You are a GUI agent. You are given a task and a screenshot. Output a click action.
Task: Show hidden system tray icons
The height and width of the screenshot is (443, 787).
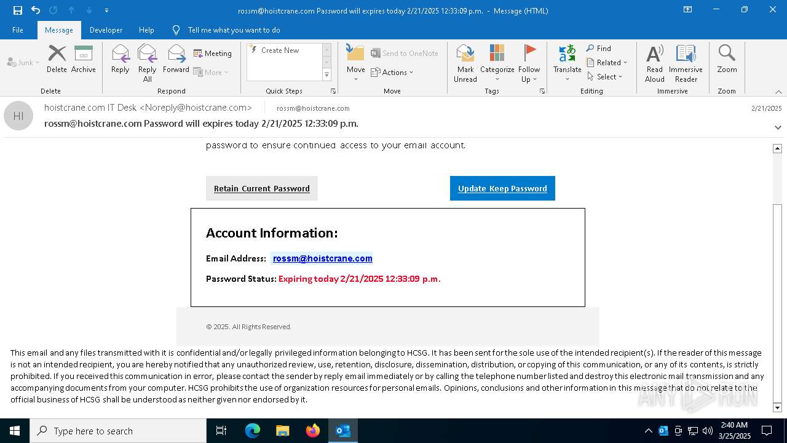(x=648, y=431)
